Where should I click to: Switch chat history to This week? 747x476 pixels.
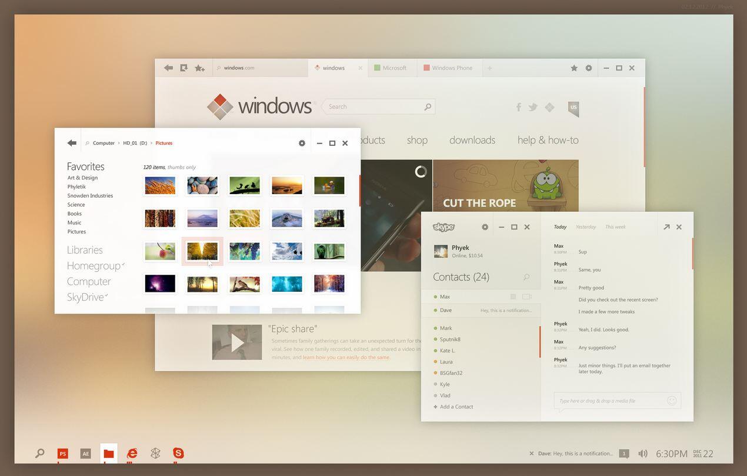[x=615, y=227]
